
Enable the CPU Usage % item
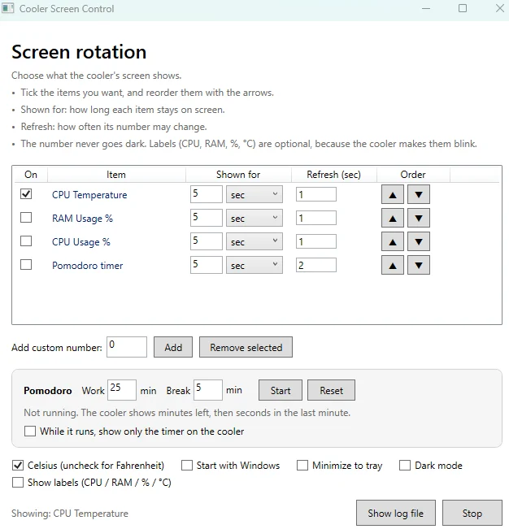point(26,241)
